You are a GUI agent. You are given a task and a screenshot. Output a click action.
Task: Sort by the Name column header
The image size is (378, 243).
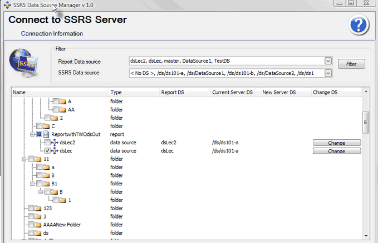coord(60,93)
